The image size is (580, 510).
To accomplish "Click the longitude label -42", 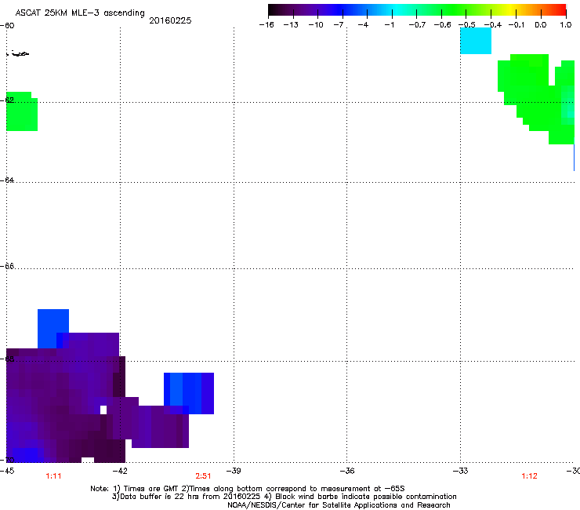I will [x=120, y=471].
